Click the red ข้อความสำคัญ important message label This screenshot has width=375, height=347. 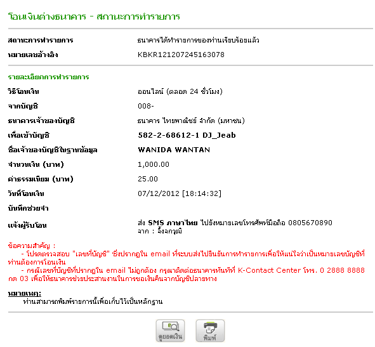click(32, 246)
